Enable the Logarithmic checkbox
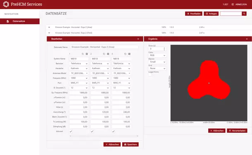Image resolution: width=252 pixels, height=155 pixels. click(150, 75)
